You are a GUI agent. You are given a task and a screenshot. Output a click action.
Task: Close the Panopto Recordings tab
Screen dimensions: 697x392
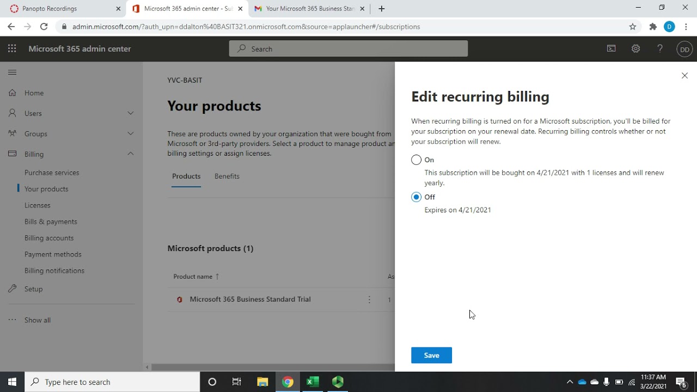[x=118, y=9]
